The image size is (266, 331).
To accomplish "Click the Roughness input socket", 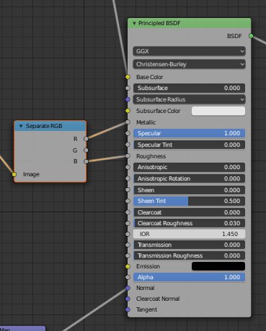I will tap(128, 156).
